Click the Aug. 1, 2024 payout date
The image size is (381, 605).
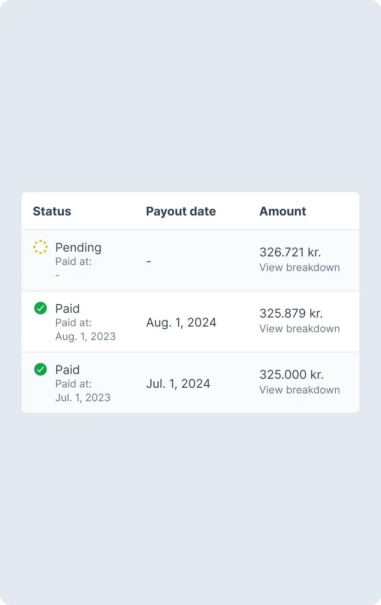181,322
